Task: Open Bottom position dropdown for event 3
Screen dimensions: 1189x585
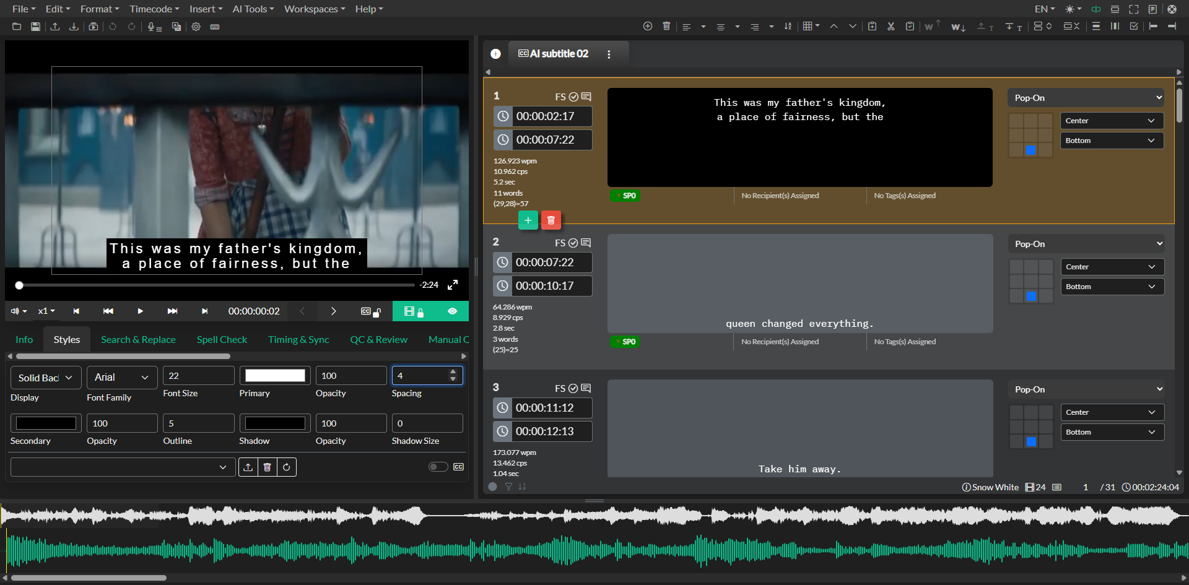Action: point(1112,432)
